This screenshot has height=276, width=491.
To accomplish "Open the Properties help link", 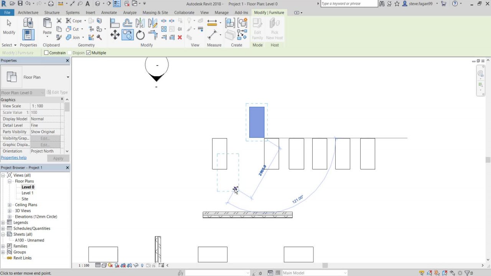I will point(13,158).
